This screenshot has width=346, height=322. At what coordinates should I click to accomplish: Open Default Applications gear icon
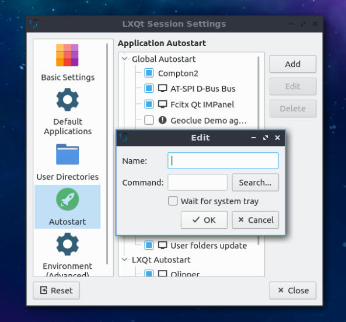click(67, 100)
